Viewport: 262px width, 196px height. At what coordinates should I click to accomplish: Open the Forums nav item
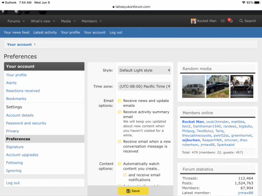point(14,21)
